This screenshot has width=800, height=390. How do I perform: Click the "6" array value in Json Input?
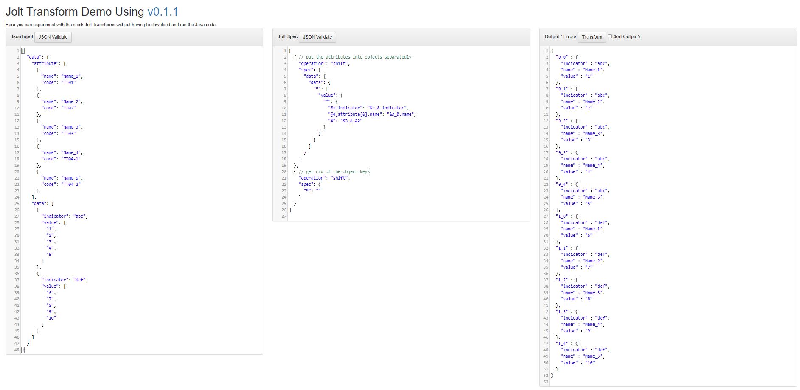51,293
